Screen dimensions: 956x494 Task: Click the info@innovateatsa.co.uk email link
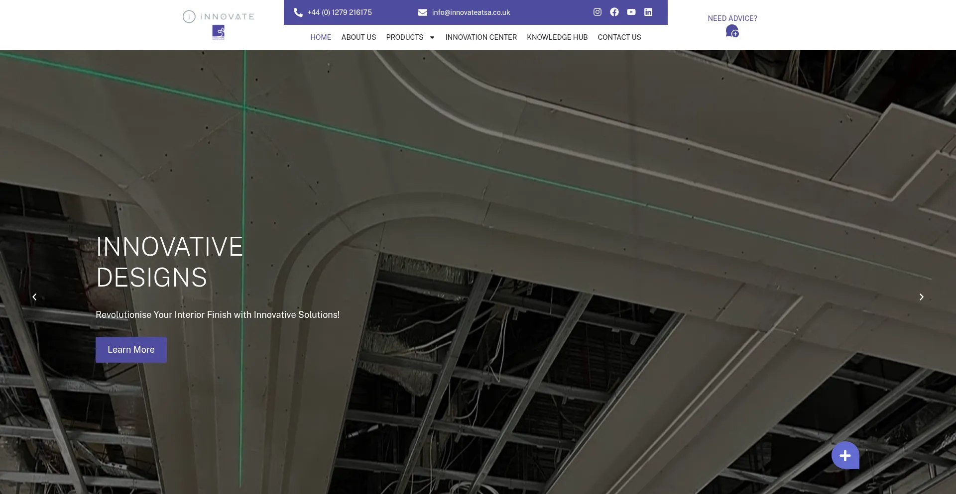[x=471, y=12]
